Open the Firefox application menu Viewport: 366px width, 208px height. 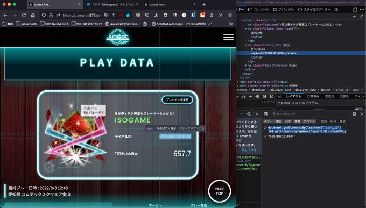point(230,15)
